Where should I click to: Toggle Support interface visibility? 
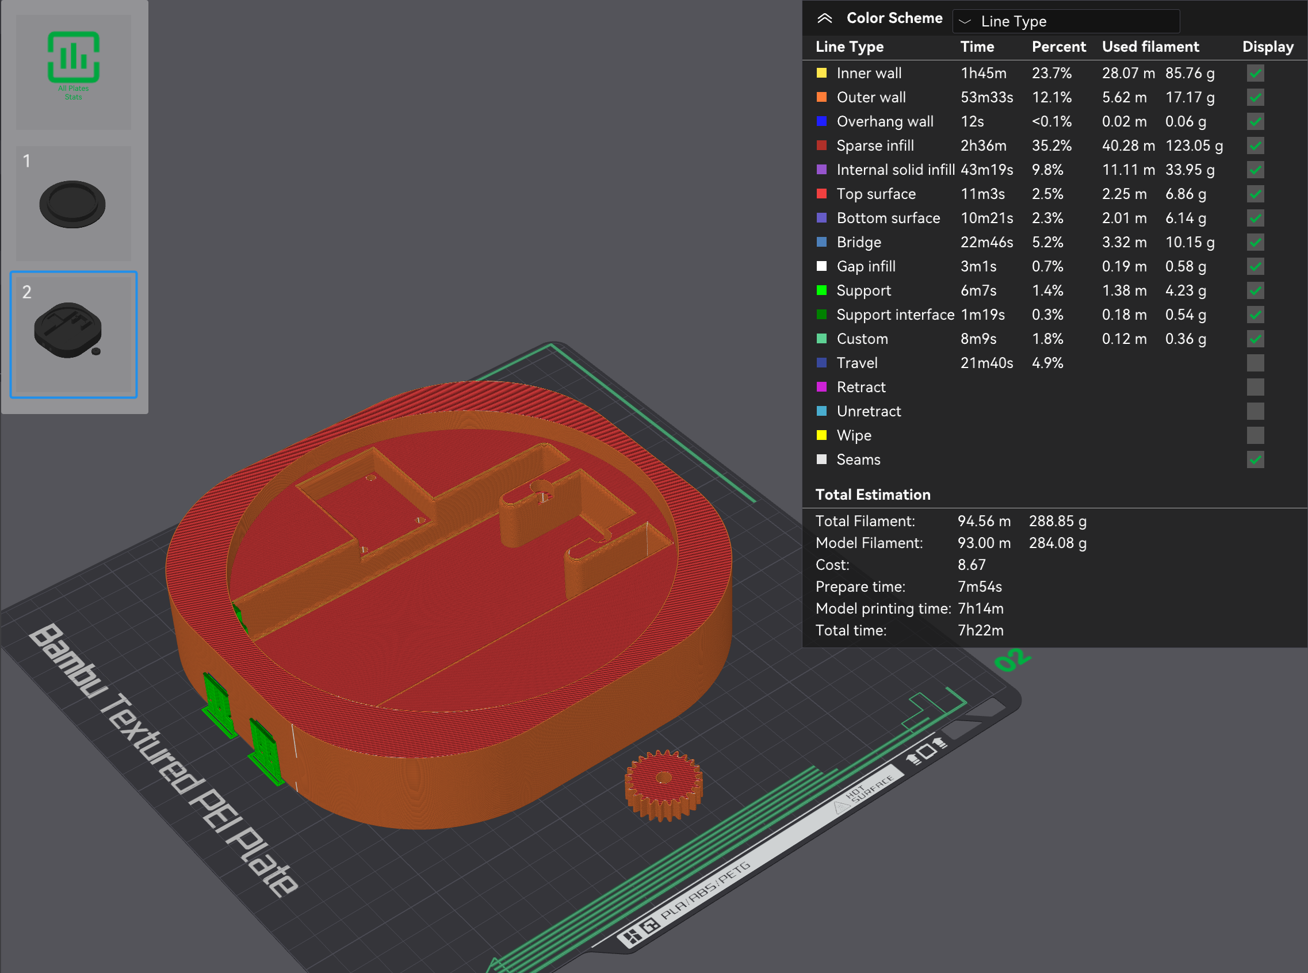[x=1255, y=315]
